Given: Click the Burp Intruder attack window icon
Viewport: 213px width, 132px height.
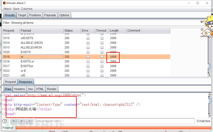Looking at the screenshot, I should coord(5,3).
